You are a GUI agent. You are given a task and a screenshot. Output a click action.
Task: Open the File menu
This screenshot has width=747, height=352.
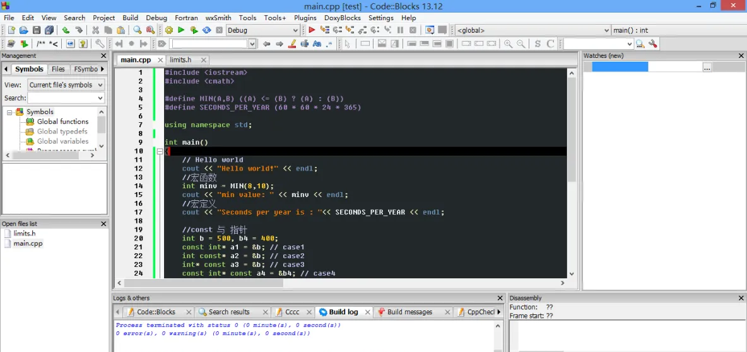[x=9, y=18]
